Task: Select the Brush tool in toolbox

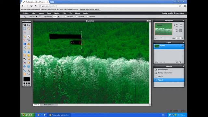Action: point(29,36)
